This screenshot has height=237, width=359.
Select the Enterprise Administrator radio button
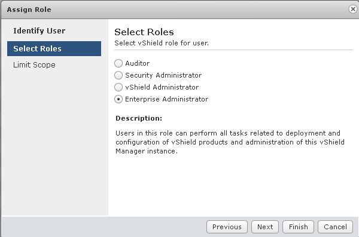[118, 99]
